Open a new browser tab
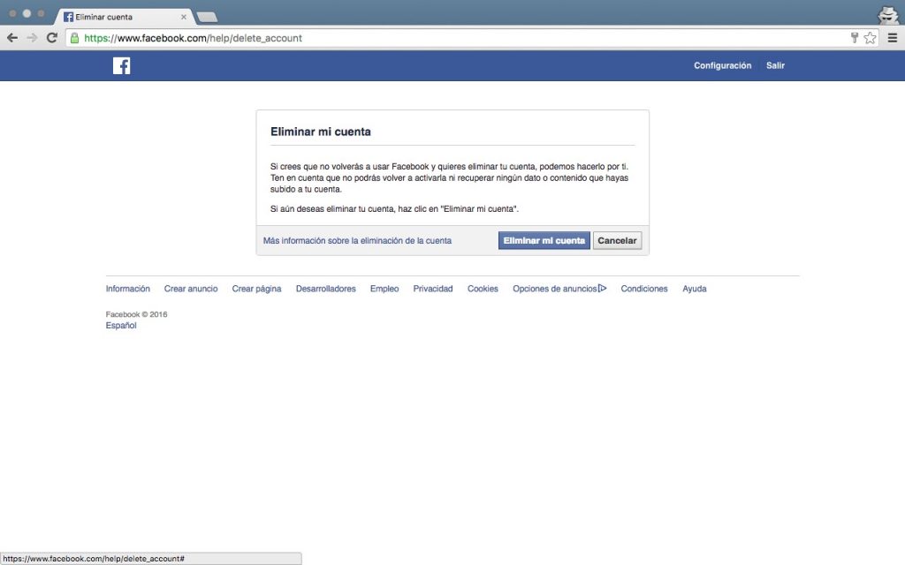The height and width of the screenshot is (565, 905). click(207, 17)
